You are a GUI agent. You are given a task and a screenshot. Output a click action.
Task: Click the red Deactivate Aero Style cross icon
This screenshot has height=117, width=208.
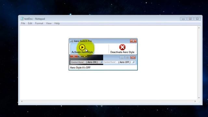[x=122, y=47]
